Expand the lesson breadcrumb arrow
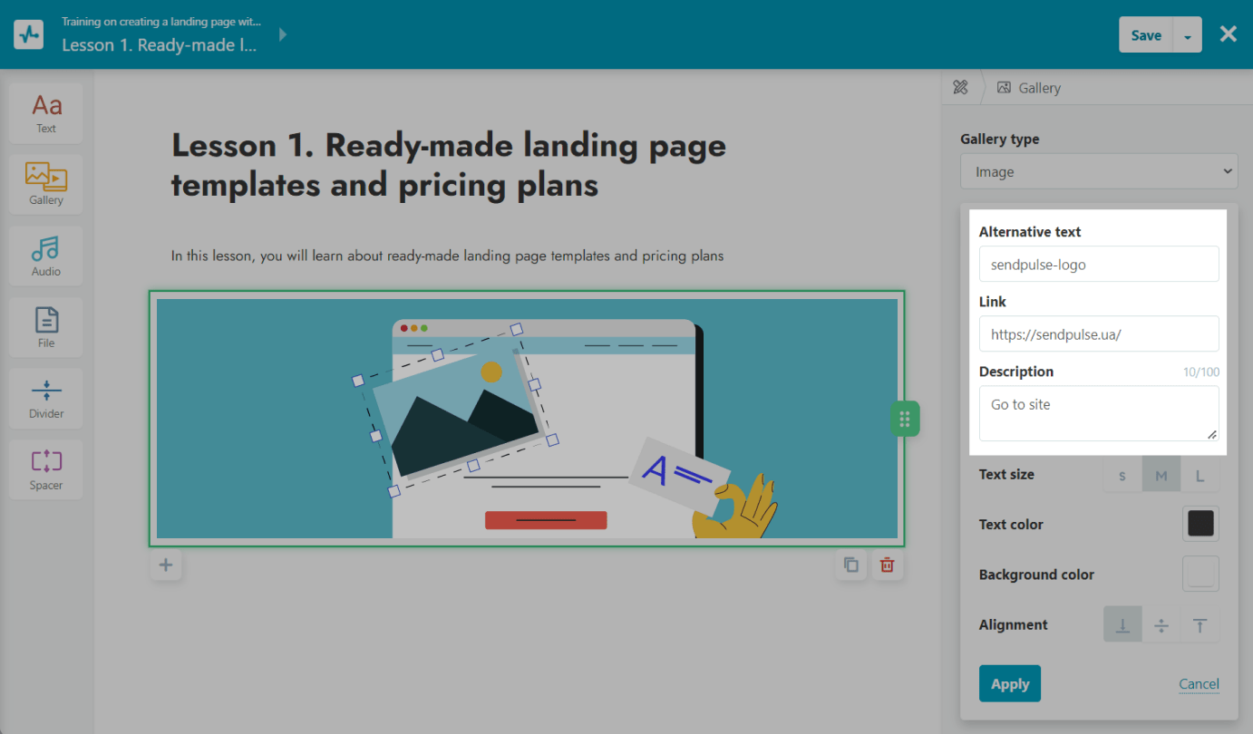 click(283, 35)
